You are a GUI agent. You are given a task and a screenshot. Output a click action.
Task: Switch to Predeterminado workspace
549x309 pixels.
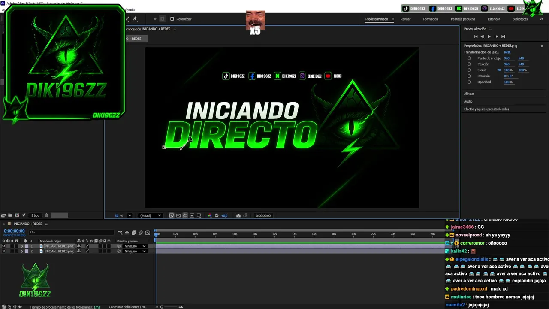click(x=377, y=19)
